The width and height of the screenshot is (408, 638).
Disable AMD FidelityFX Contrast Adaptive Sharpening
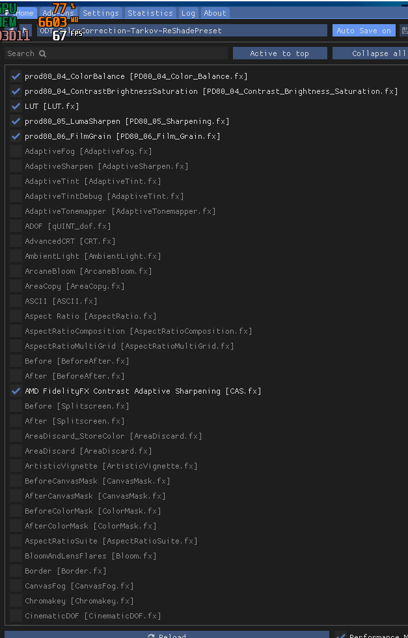point(16,391)
